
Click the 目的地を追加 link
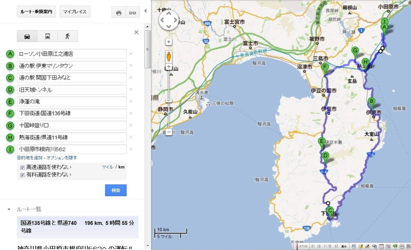(x=30, y=158)
